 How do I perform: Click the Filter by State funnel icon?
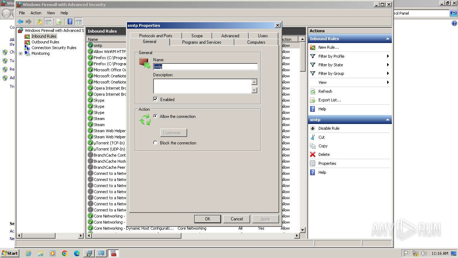pyautogui.click(x=313, y=65)
